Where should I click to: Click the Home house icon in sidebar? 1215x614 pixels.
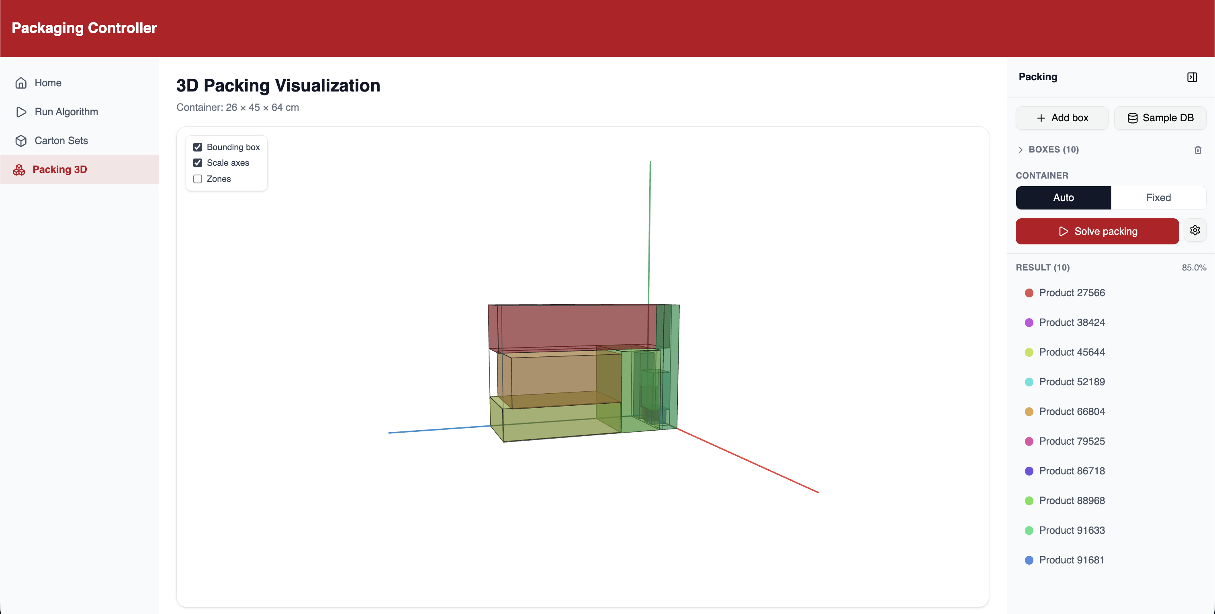(x=21, y=83)
